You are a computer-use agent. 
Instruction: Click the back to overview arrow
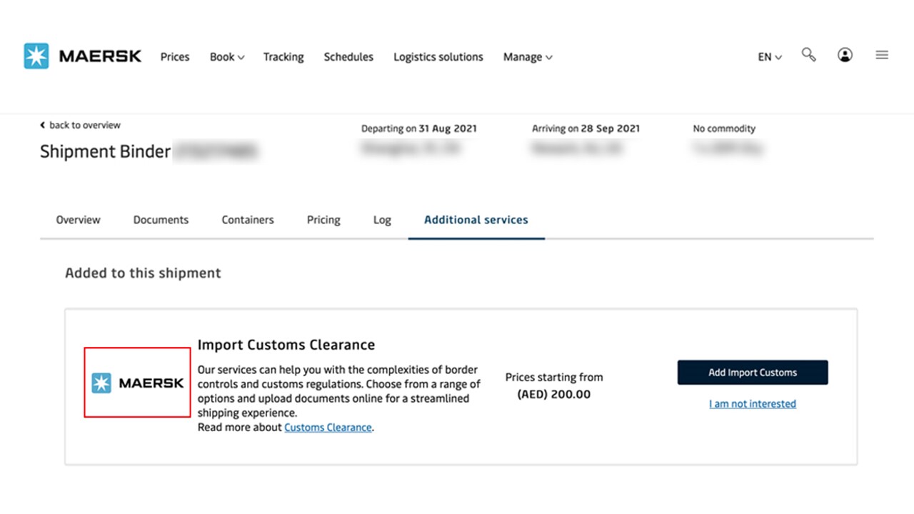43,125
